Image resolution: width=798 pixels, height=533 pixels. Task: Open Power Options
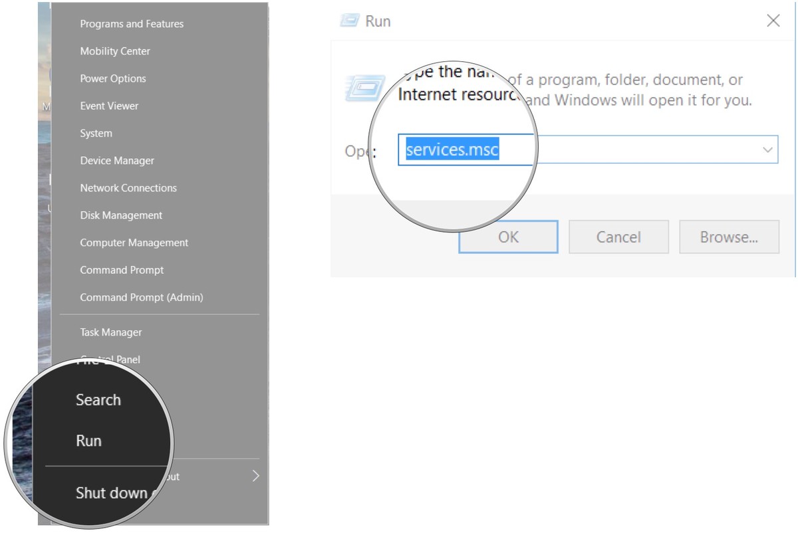112,78
